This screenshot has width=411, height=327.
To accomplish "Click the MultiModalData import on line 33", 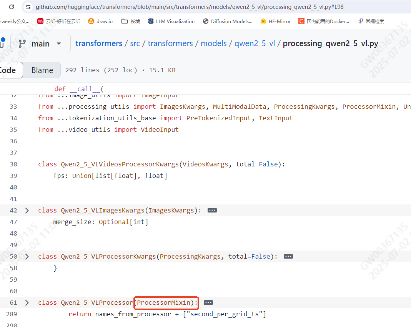I will tap(239, 107).
